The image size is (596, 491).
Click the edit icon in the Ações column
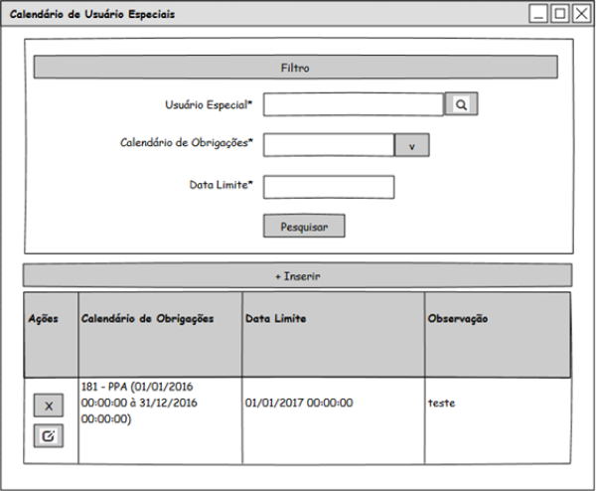(x=49, y=434)
